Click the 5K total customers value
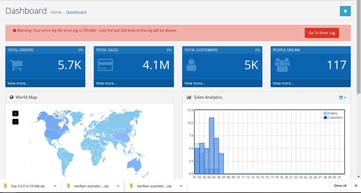This screenshot has width=361, height=193. pyautogui.click(x=251, y=65)
